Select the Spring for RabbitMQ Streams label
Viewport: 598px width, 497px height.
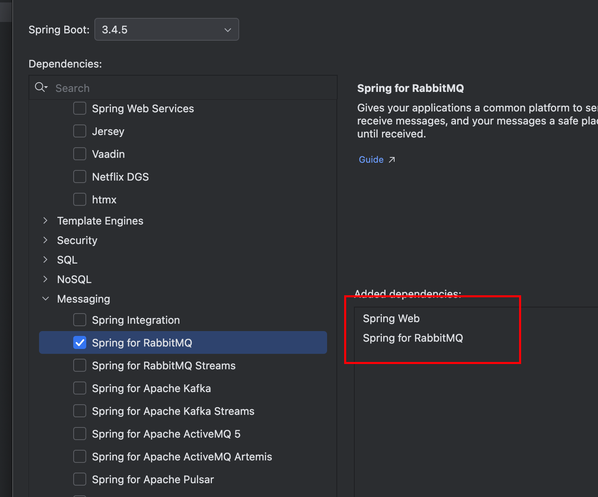tap(164, 366)
